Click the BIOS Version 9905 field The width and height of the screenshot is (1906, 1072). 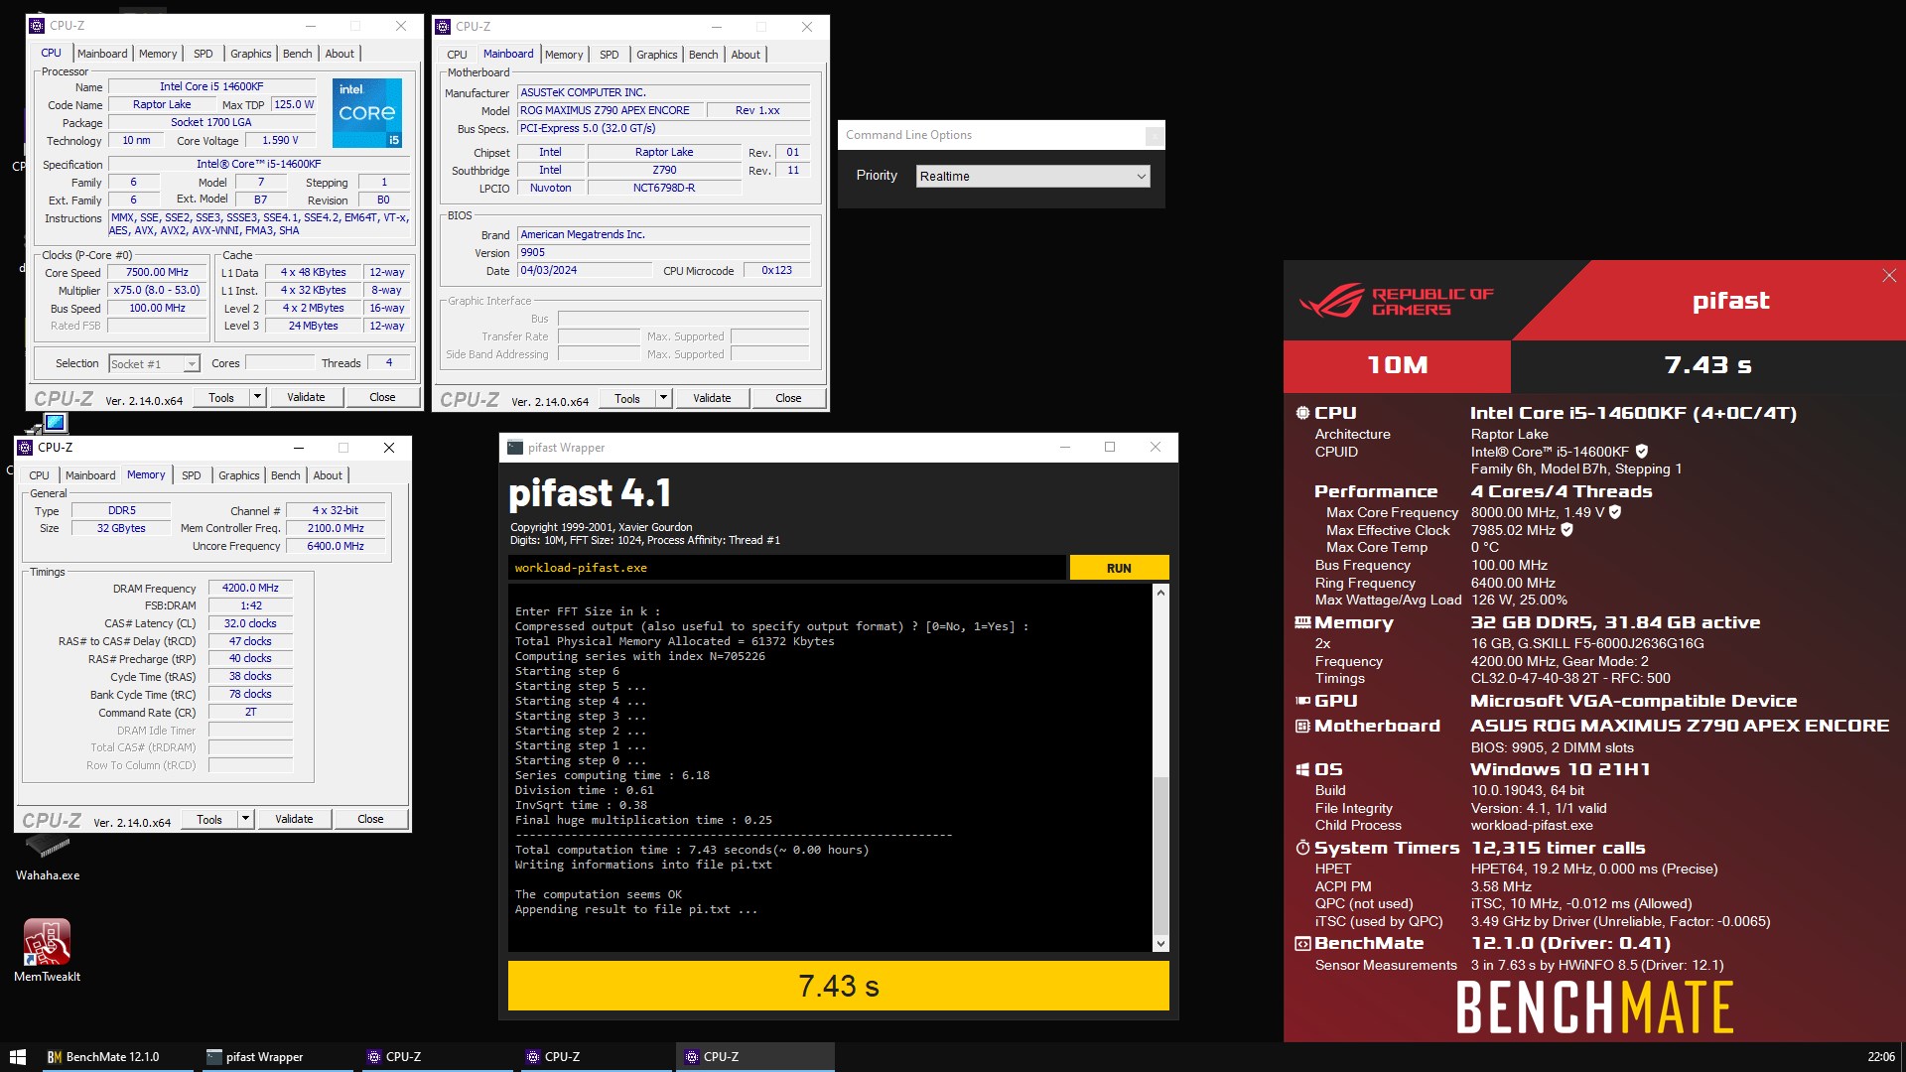[x=663, y=252]
